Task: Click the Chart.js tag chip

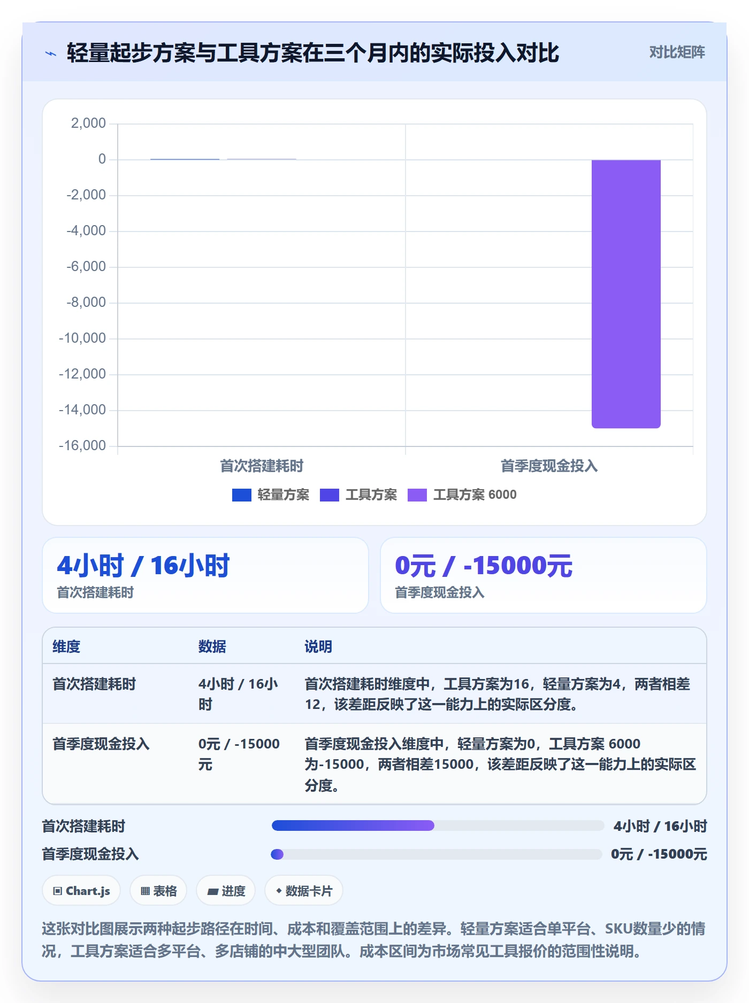Action: click(x=81, y=891)
